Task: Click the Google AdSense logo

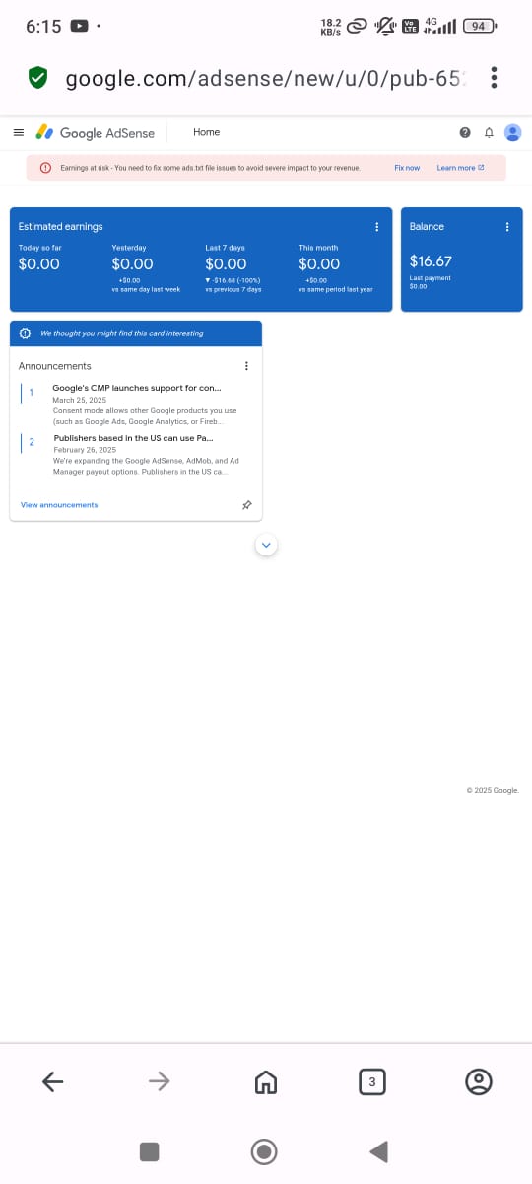Action: 96,132
